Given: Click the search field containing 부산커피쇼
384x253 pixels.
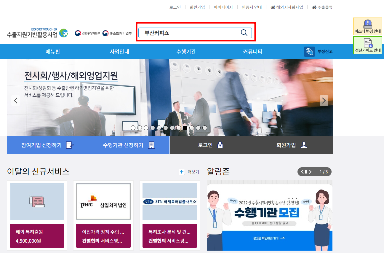Looking at the screenshot, I should point(190,33).
